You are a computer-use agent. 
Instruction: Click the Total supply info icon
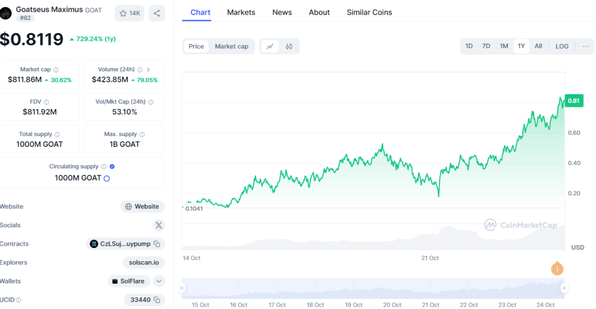(x=57, y=134)
